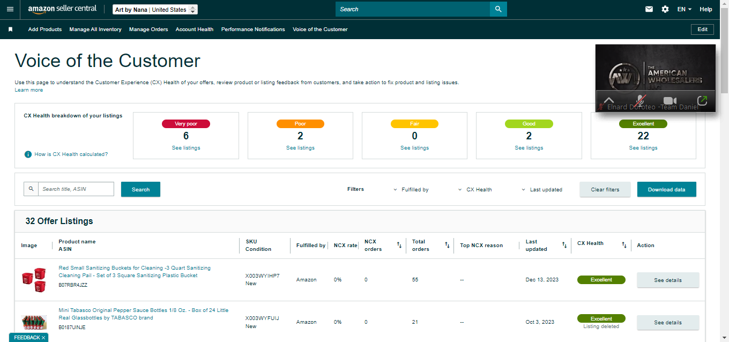Image resolution: width=729 pixels, height=342 pixels.
Task: Click the Amazon Seller Central logo
Action: click(x=62, y=10)
